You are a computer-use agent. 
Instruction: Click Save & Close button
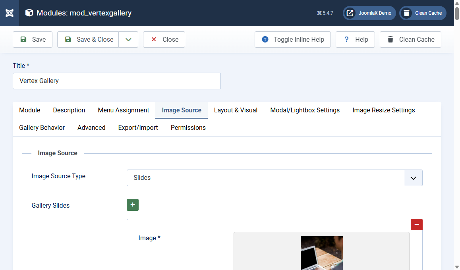coord(88,39)
